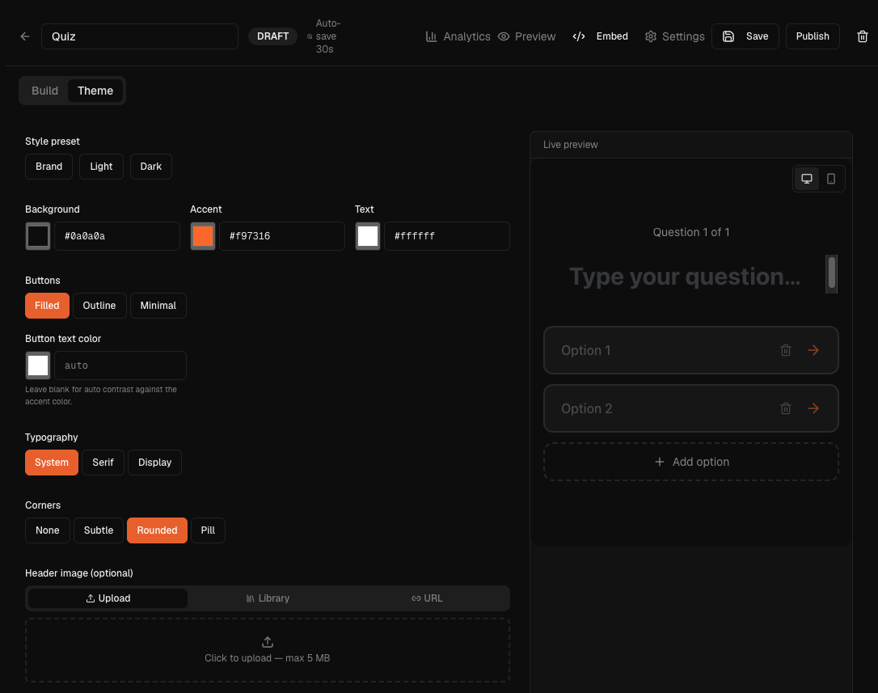The height and width of the screenshot is (693, 878).
Task: Delete the quiz with the top-right trash icon
Action: coord(862,36)
